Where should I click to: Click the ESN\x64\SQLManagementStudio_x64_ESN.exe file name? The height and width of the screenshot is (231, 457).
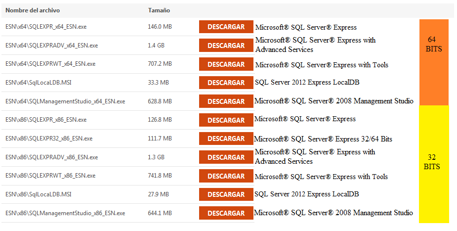[65, 101]
